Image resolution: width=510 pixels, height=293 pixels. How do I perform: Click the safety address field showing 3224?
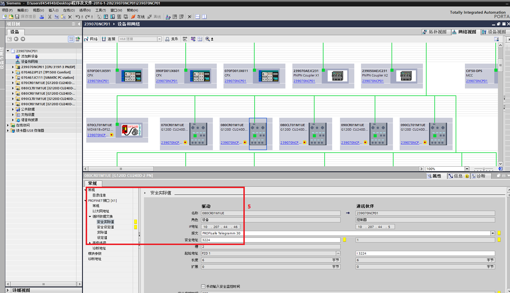coord(270,240)
